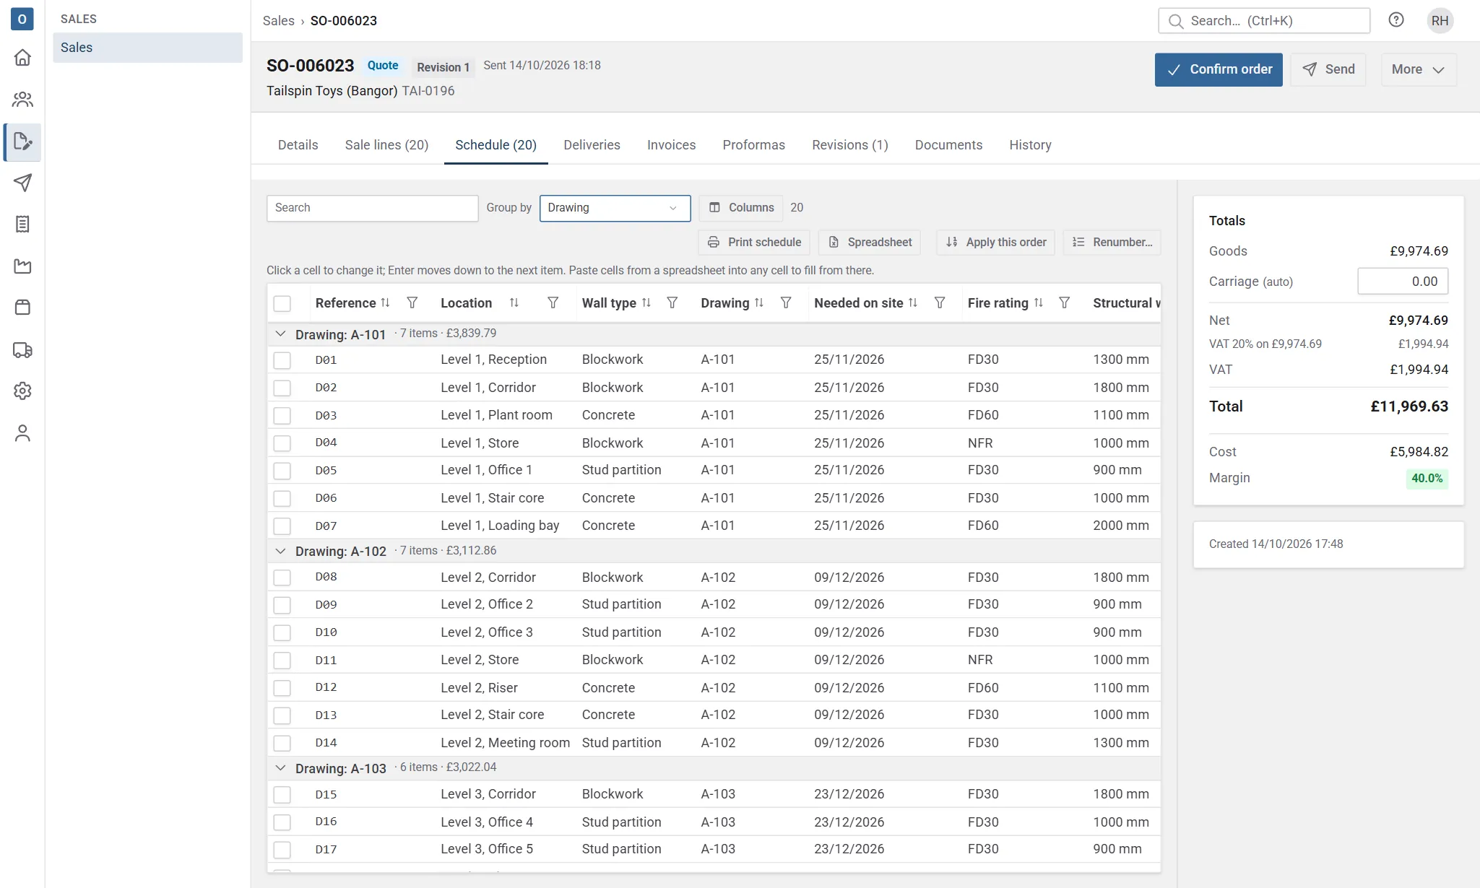
Task: Open the History tab
Action: pyautogui.click(x=1030, y=145)
